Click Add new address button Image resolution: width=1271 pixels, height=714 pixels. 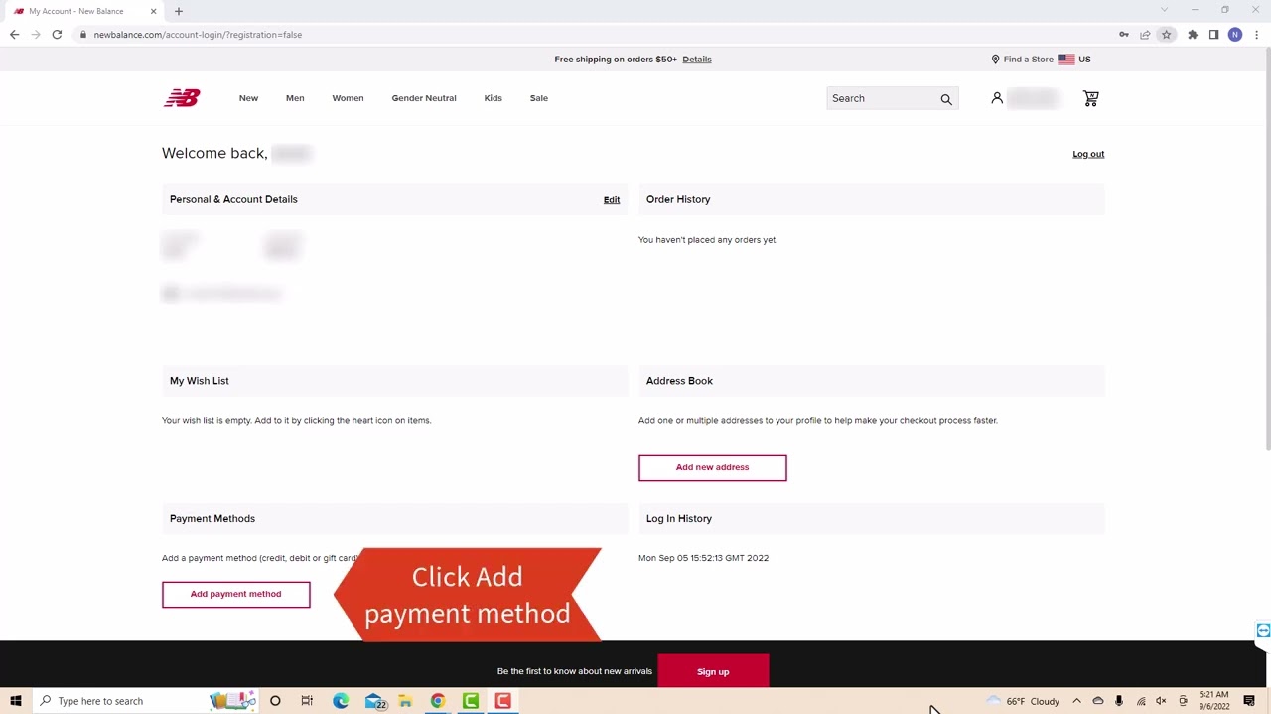coord(713,467)
